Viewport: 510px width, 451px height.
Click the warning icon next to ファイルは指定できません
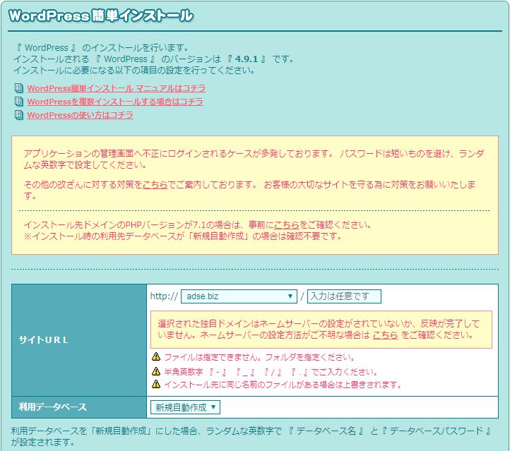(156, 356)
